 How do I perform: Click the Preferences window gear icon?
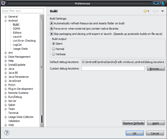click(3, 3)
